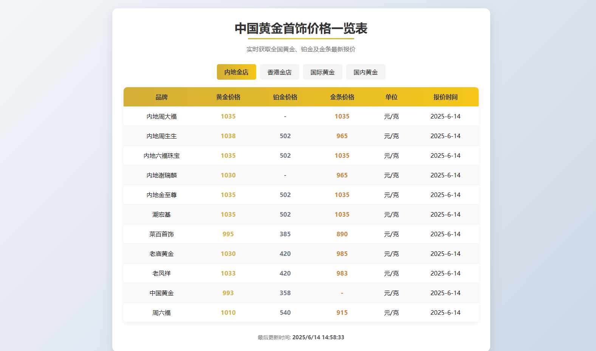Click gold bar price 1035 for 内地金至尊

pos(342,195)
